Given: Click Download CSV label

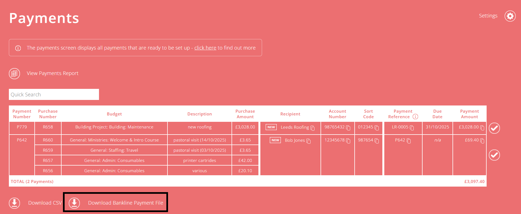Looking at the screenshot, I should point(45,203).
